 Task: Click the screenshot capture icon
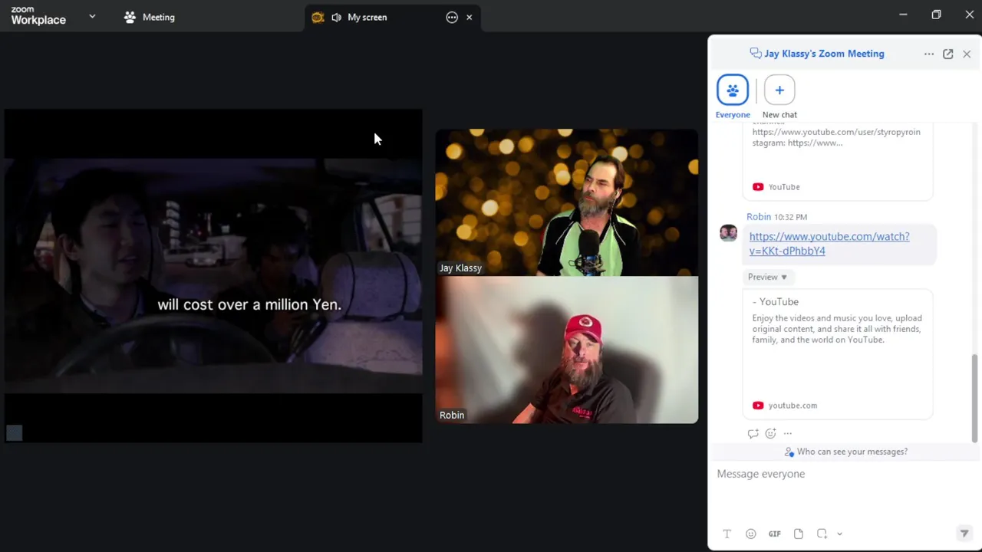[822, 534]
